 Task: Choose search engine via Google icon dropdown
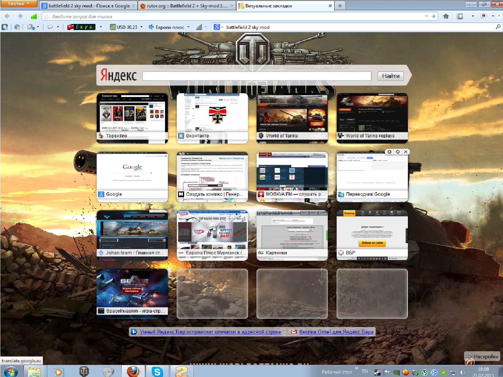pos(219,27)
